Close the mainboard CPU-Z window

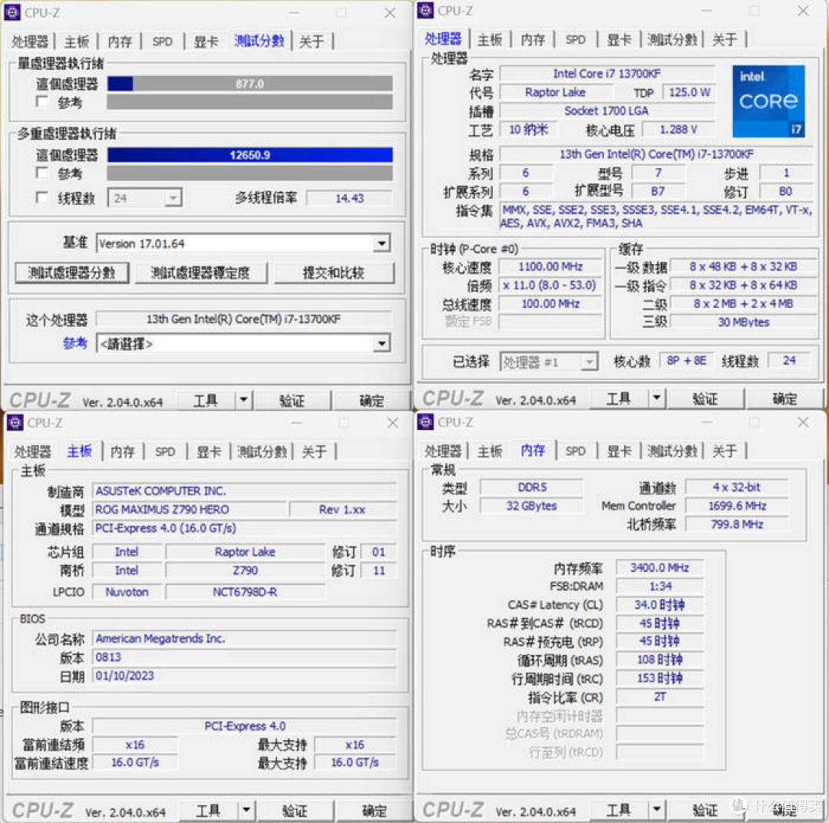392,422
